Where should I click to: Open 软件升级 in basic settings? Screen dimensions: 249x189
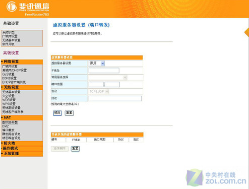[x=8, y=44]
